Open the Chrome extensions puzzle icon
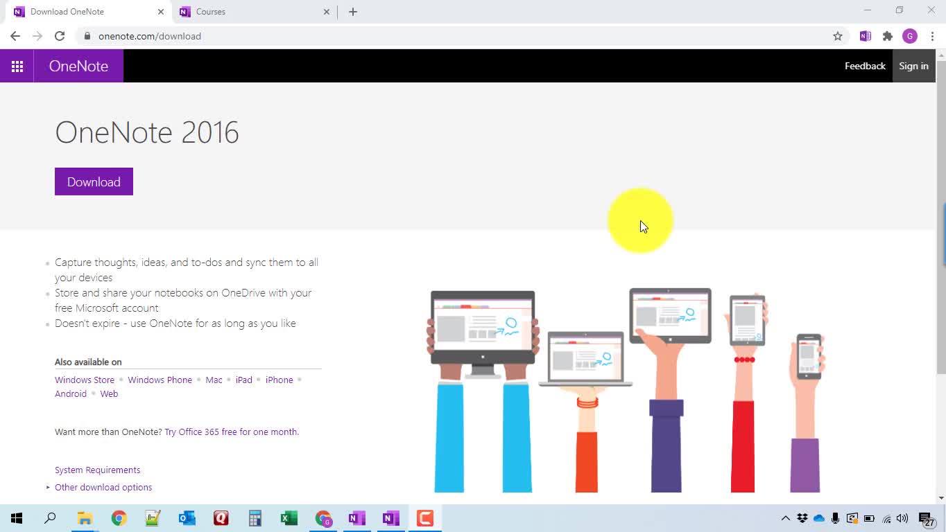The image size is (946, 532). pyautogui.click(x=887, y=36)
